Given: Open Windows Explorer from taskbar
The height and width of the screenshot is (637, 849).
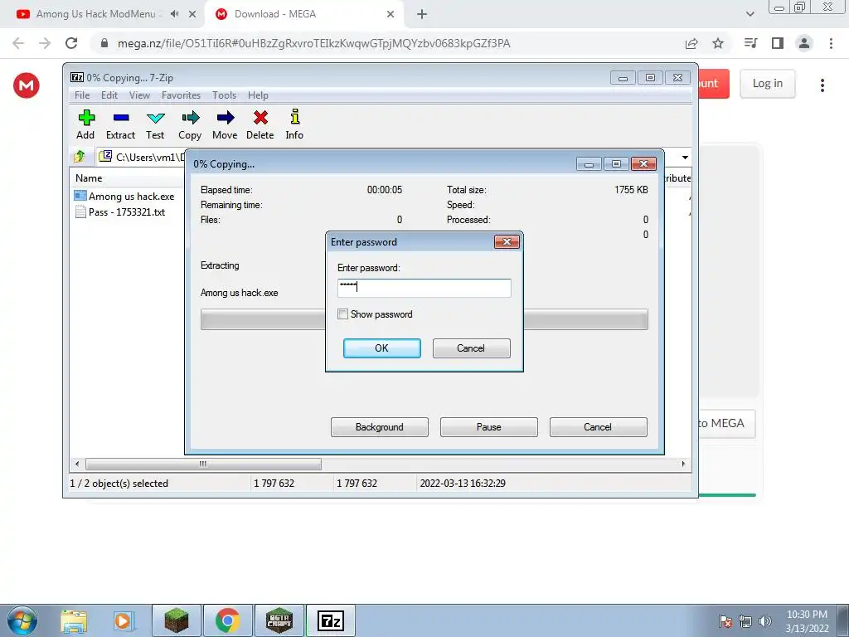Looking at the screenshot, I should (74, 620).
